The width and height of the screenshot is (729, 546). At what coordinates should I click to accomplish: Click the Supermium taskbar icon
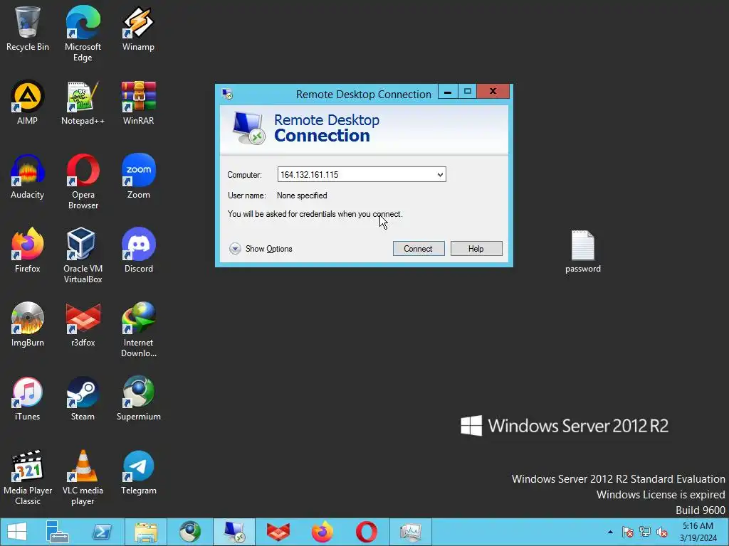190,532
